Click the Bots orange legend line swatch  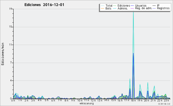(x=102, y=8)
